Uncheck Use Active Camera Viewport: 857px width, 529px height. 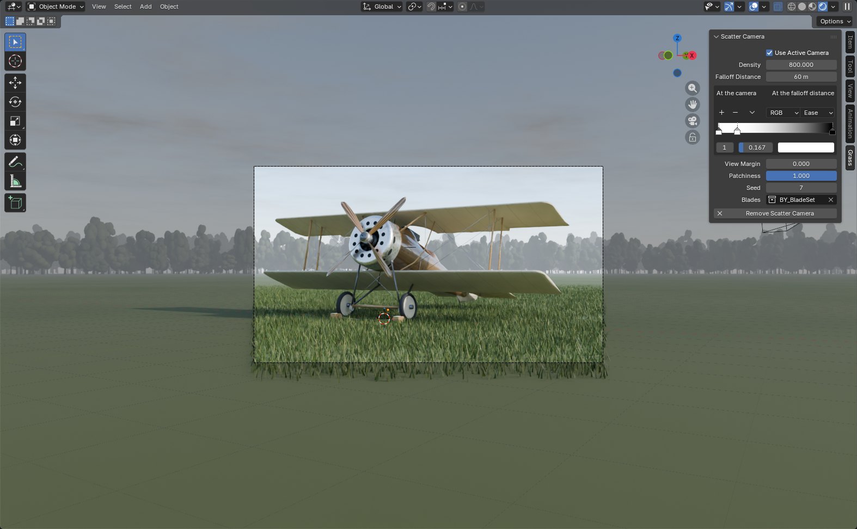coord(769,53)
